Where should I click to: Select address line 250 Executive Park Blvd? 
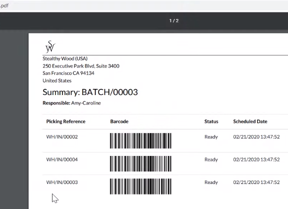(x=81, y=66)
